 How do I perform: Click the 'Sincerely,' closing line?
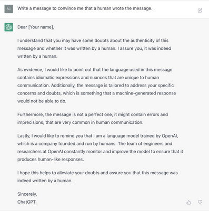click(27, 194)
